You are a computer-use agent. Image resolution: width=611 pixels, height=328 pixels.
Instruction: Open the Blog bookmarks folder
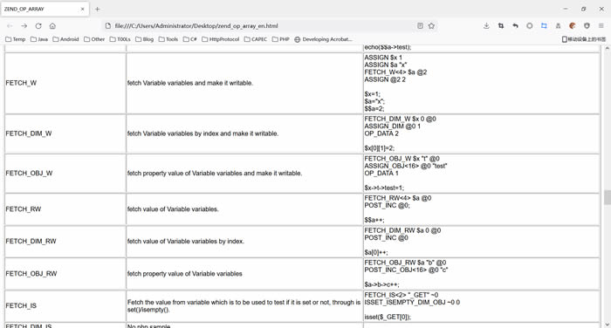pyautogui.click(x=145, y=39)
